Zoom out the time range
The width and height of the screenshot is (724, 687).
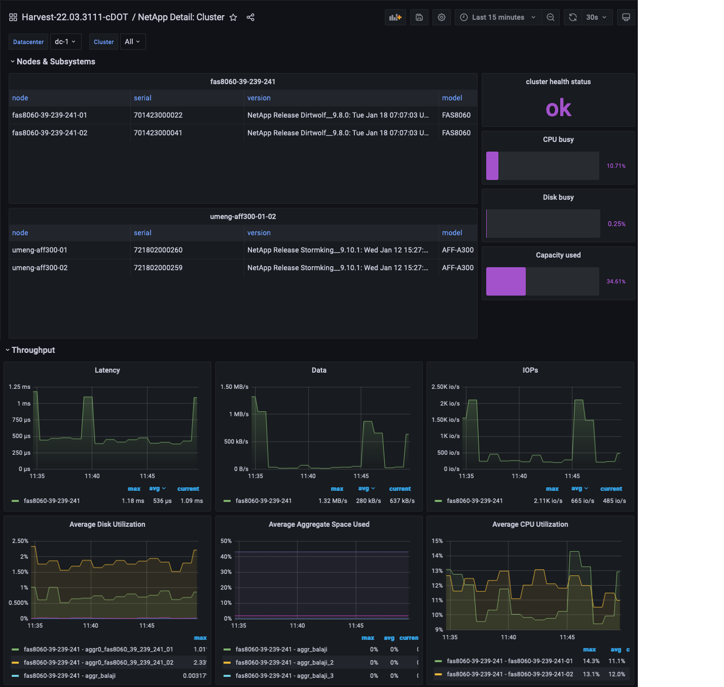[x=551, y=17]
